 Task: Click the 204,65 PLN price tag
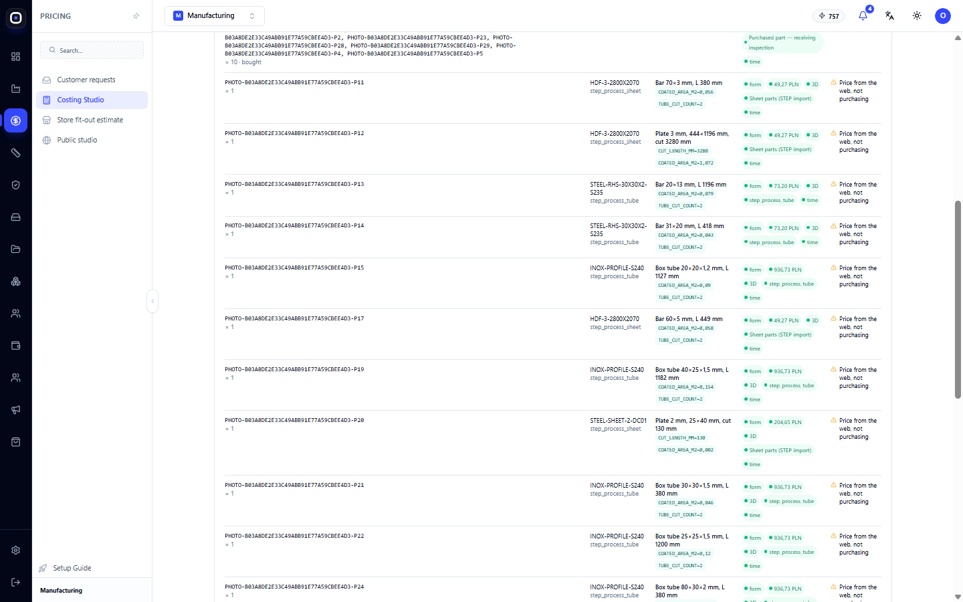pyautogui.click(x=785, y=423)
